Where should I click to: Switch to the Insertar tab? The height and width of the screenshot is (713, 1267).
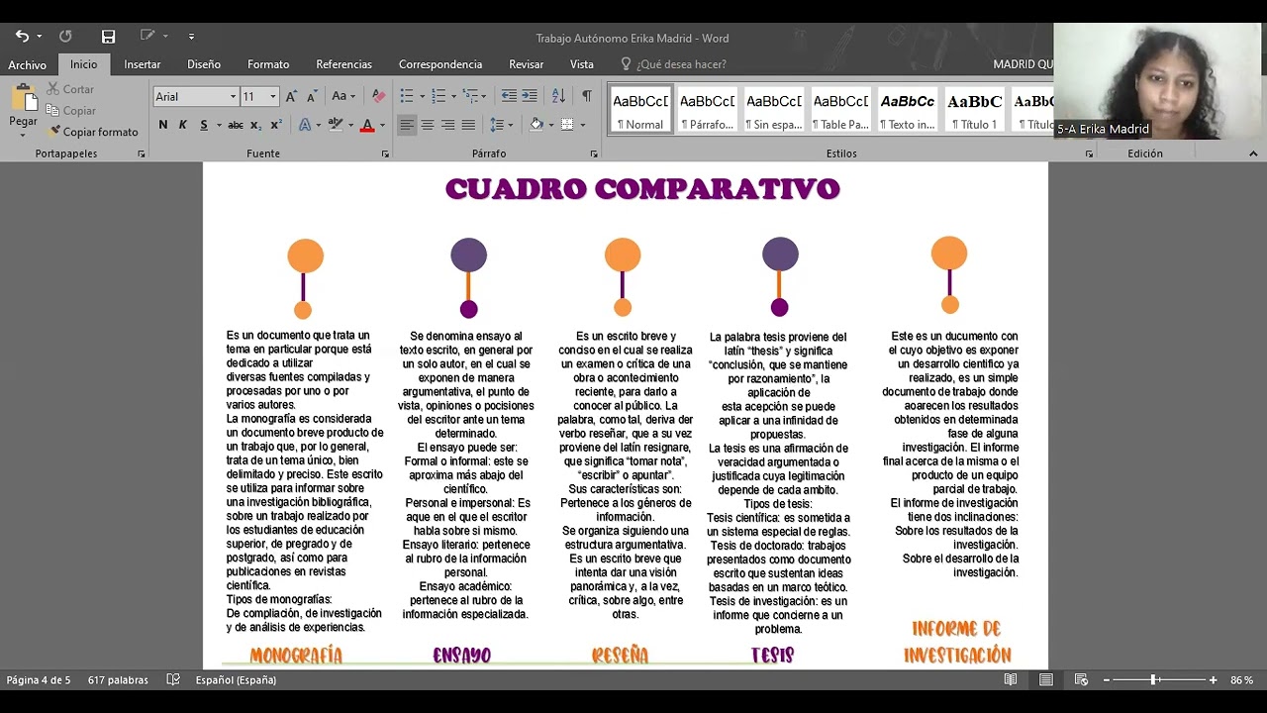click(142, 64)
